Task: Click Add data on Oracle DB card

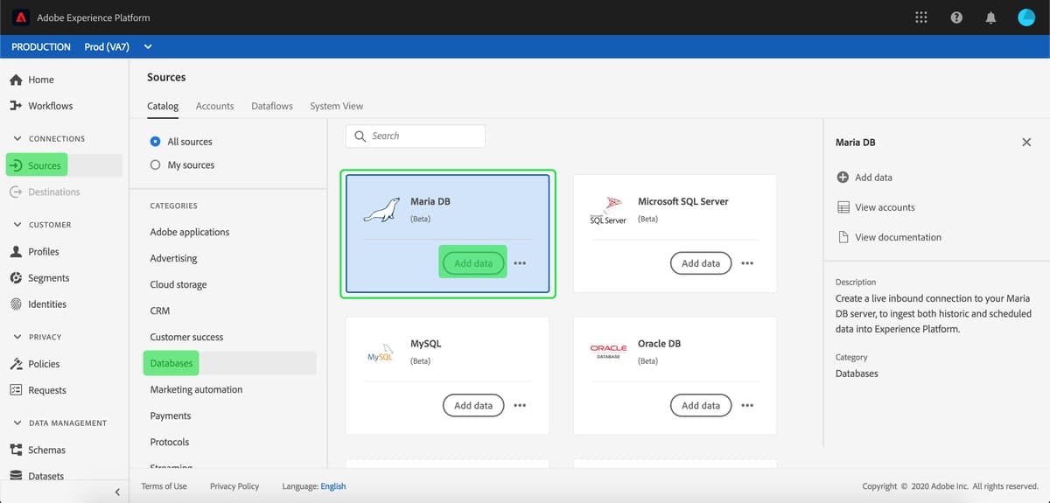Action: pyautogui.click(x=701, y=406)
